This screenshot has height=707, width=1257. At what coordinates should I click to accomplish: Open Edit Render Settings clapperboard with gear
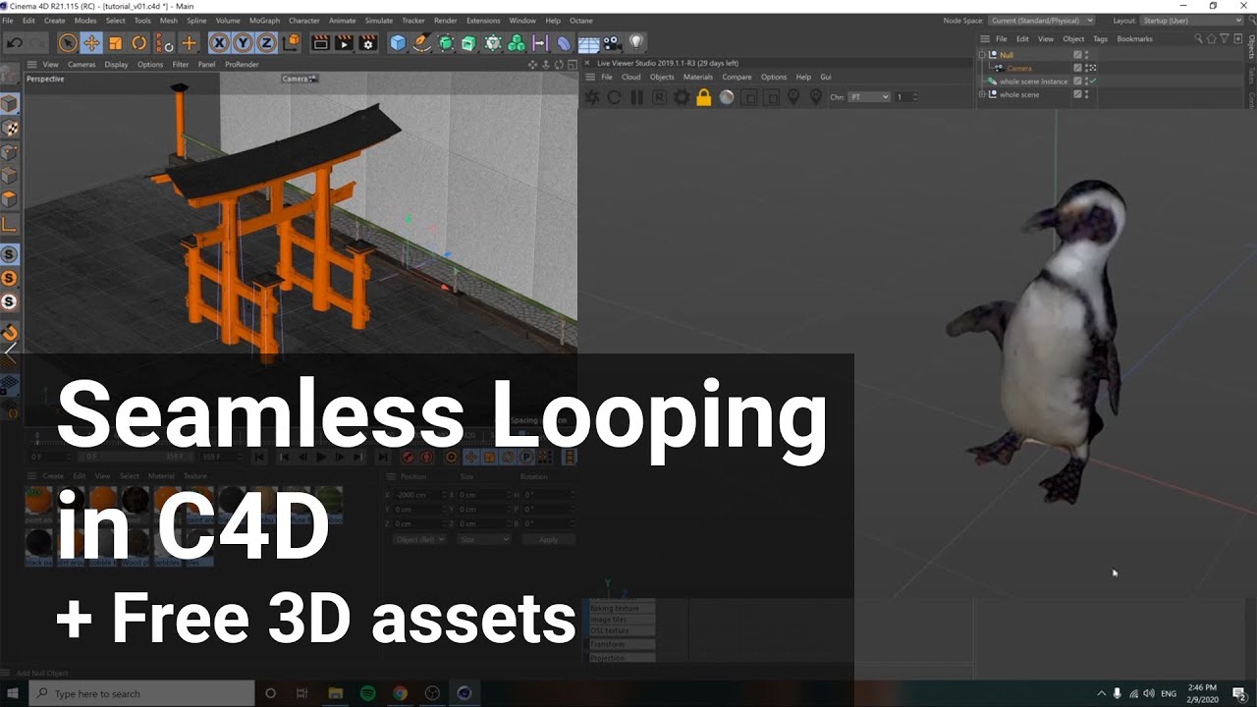click(x=367, y=43)
